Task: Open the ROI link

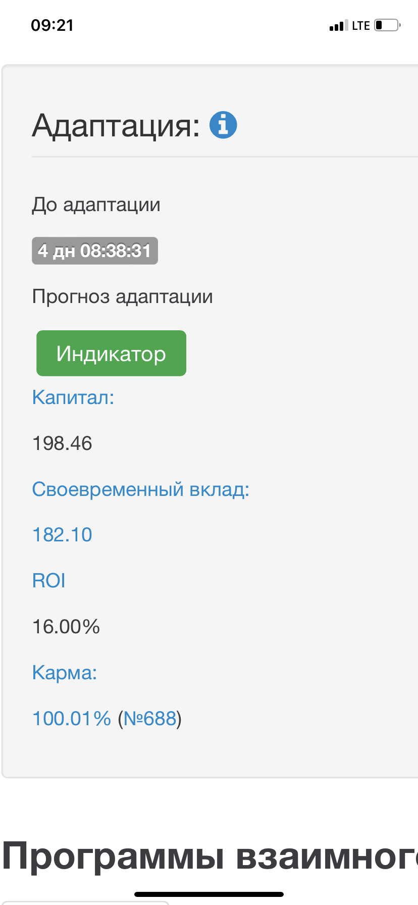Action: pyautogui.click(x=49, y=581)
